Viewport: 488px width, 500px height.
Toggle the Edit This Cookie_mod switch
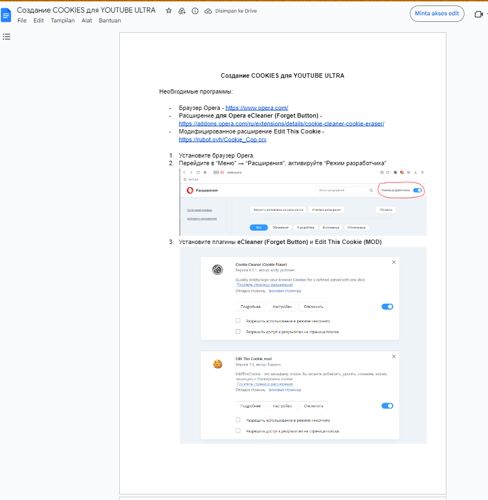387,406
